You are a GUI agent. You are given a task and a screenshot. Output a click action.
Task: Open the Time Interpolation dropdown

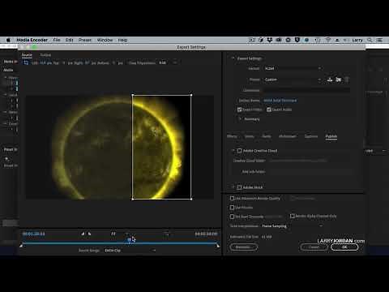point(293,225)
